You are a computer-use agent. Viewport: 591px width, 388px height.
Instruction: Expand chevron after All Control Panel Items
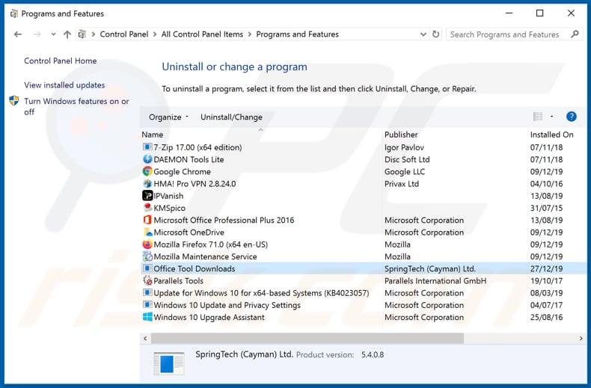(250, 34)
